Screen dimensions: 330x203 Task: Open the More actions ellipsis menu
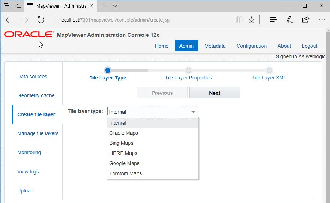pyautogui.click(x=322, y=20)
